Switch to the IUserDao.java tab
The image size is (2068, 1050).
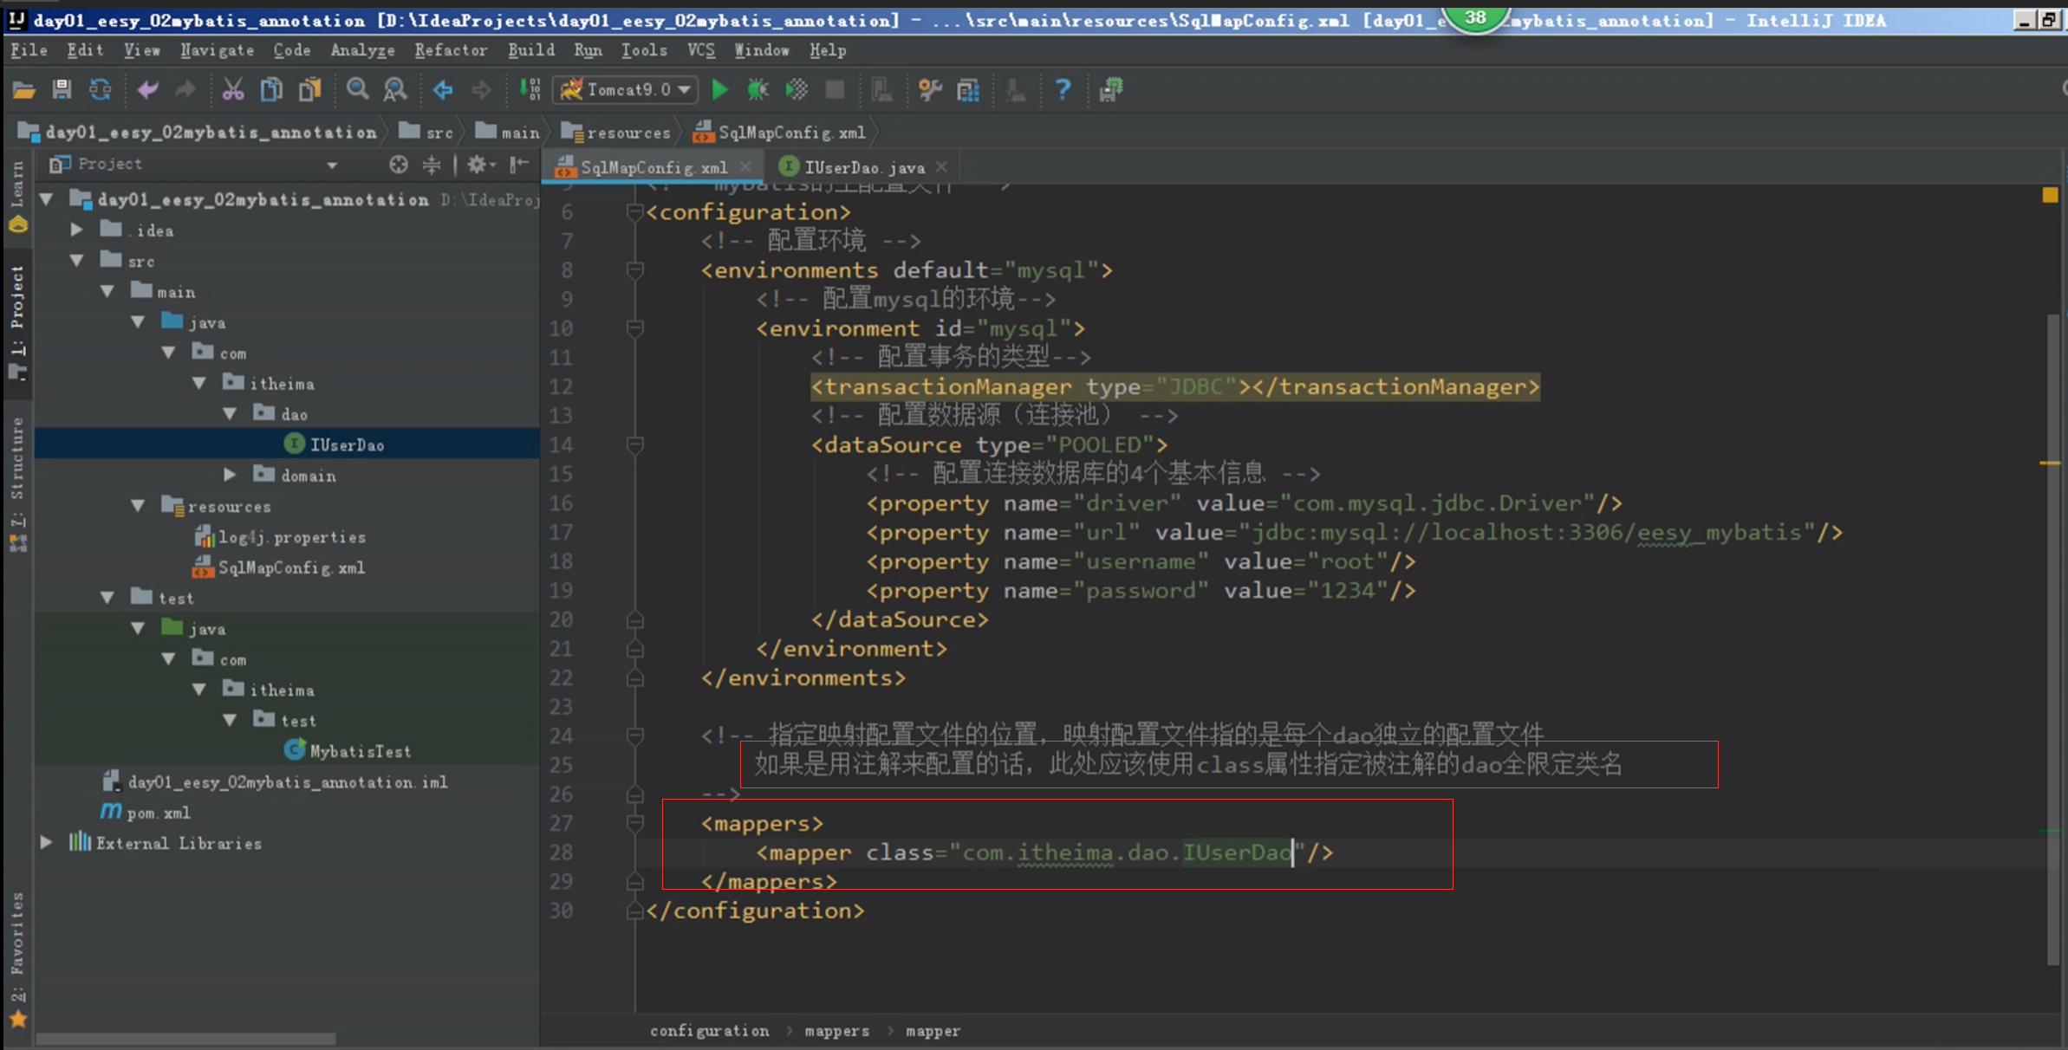click(x=863, y=167)
